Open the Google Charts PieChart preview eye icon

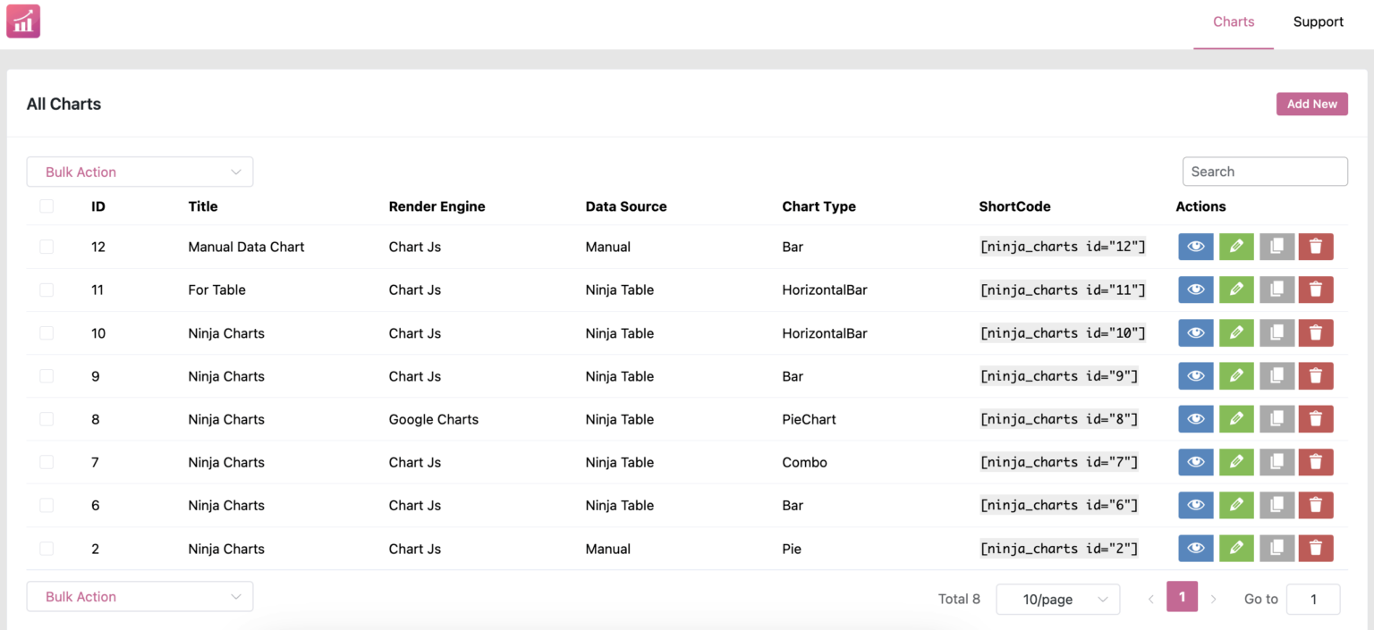pos(1195,418)
